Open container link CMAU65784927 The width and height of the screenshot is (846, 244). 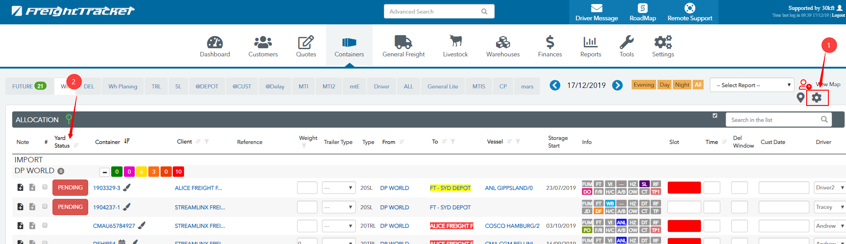click(x=114, y=226)
